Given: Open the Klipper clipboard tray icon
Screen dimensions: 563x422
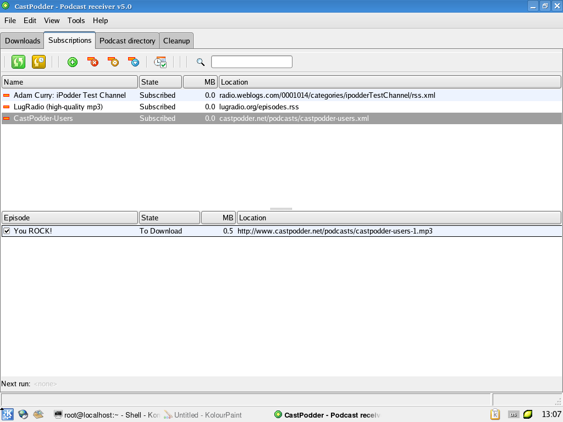Looking at the screenshot, I should tap(495, 414).
